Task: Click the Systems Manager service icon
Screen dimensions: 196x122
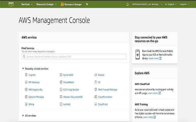Action: point(26,97)
